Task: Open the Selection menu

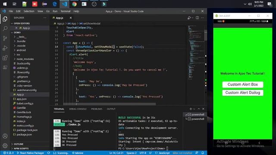Action: tap(29, 11)
